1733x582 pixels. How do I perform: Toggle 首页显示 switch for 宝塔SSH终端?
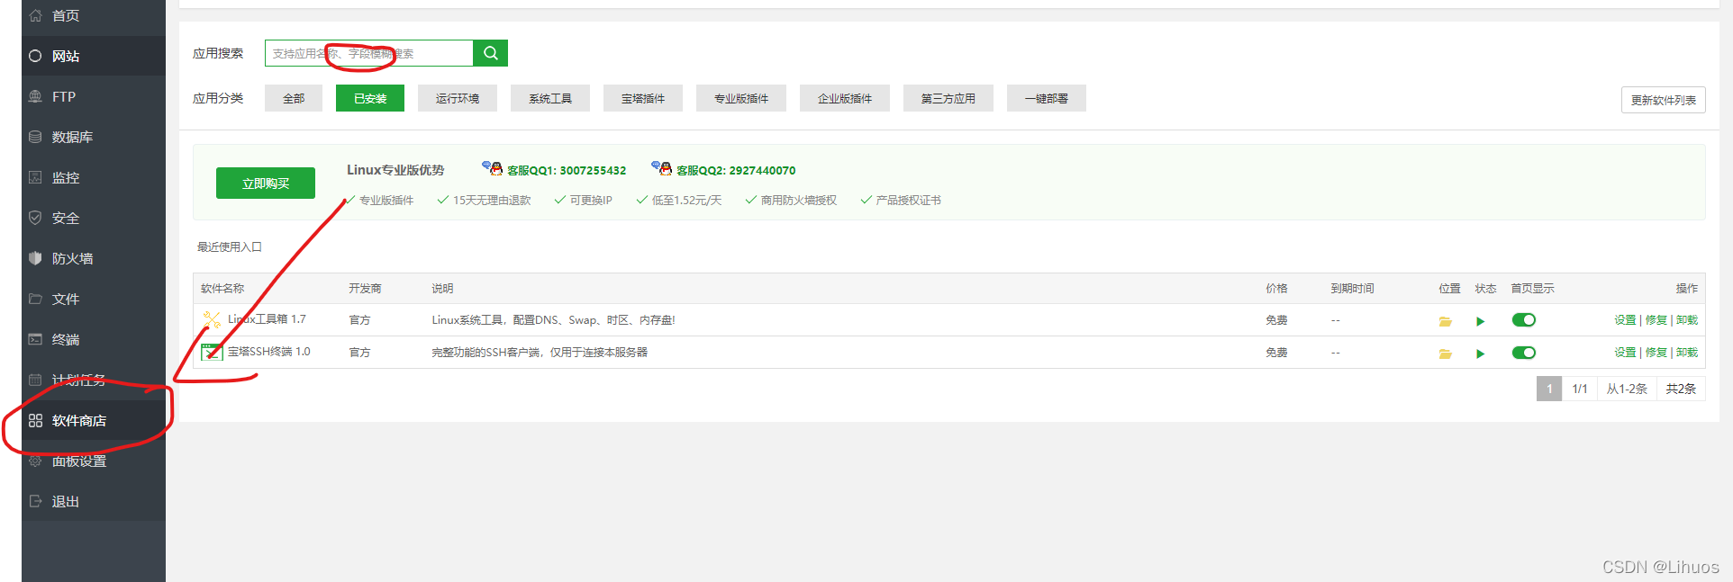1524,353
